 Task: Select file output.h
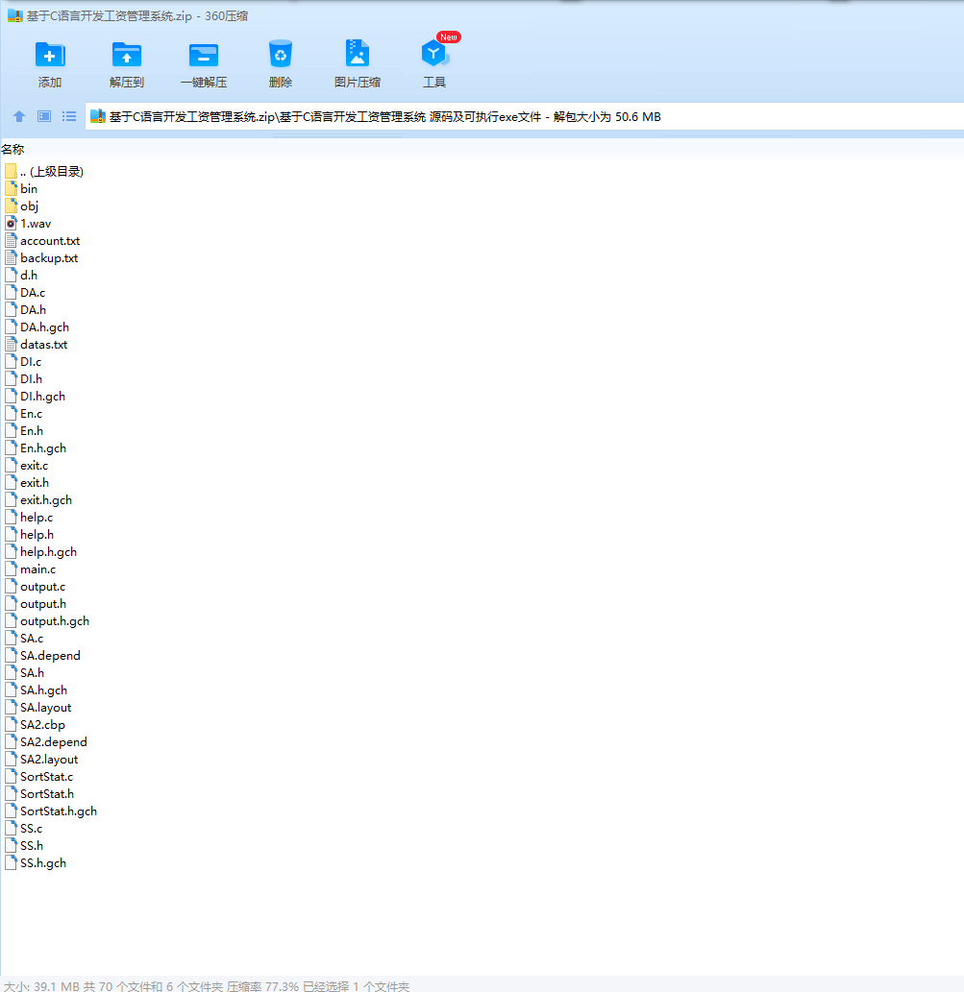pos(35,603)
